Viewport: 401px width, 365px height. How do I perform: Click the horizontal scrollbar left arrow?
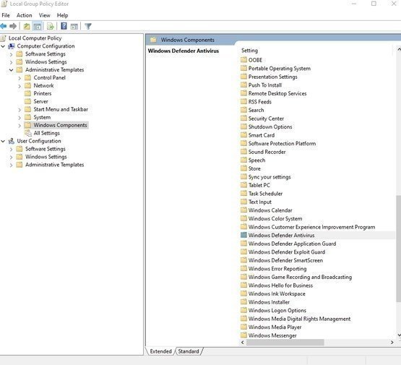[243, 343]
